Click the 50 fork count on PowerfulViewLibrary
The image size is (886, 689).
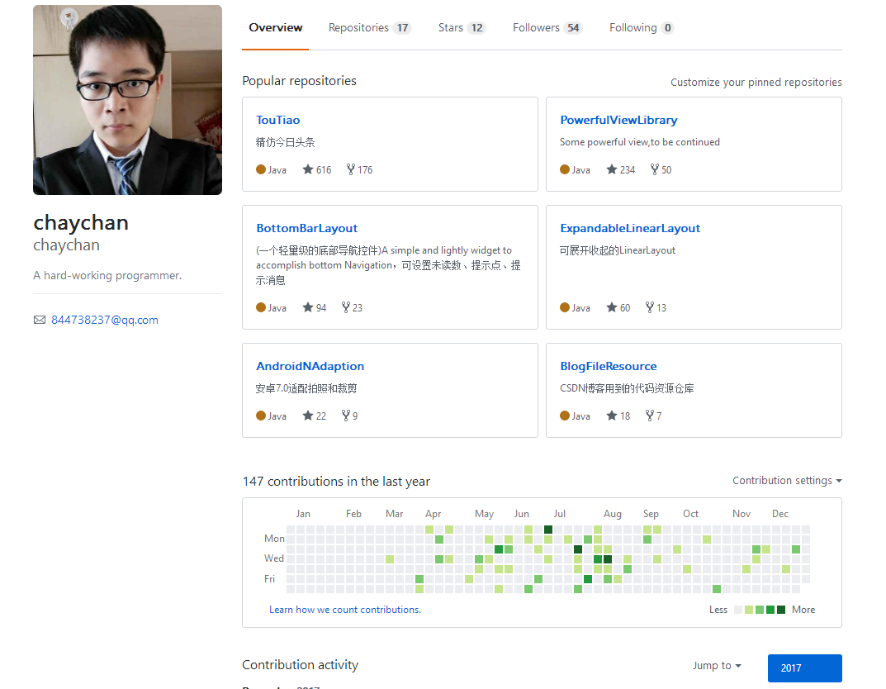click(x=666, y=169)
